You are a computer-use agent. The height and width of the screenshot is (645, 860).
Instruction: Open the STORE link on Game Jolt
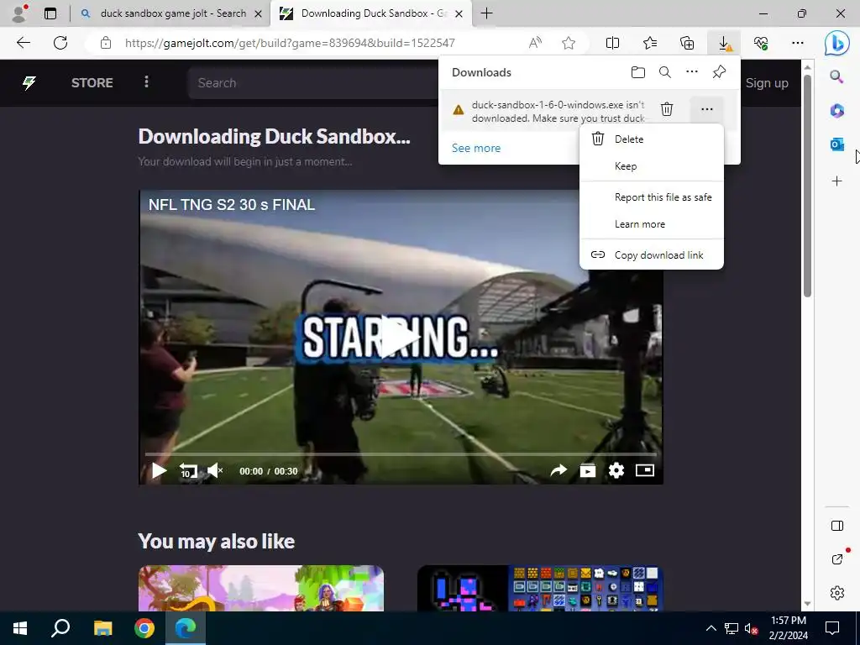pyautogui.click(x=92, y=83)
